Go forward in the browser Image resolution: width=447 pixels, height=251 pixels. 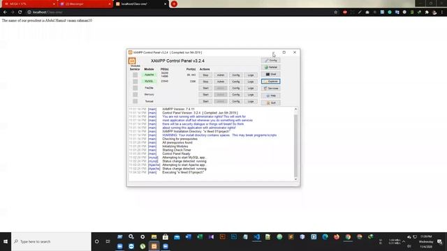(13, 13)
